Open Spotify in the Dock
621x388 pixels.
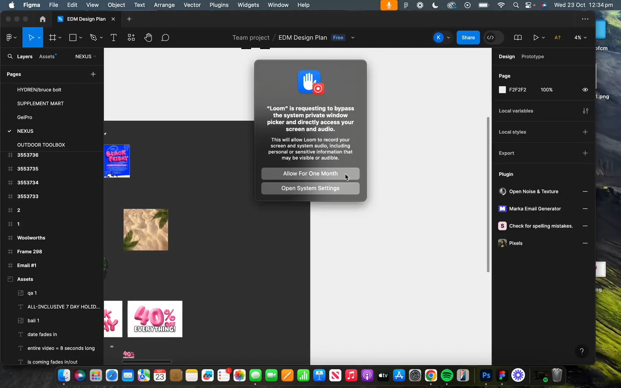[447, 375]
